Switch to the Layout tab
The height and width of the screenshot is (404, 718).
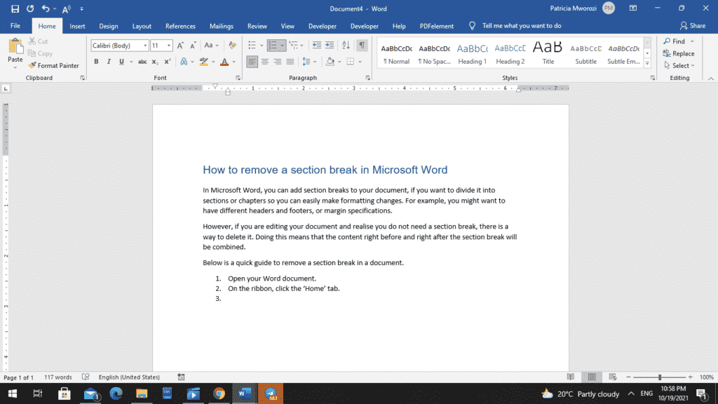[142, 26]
